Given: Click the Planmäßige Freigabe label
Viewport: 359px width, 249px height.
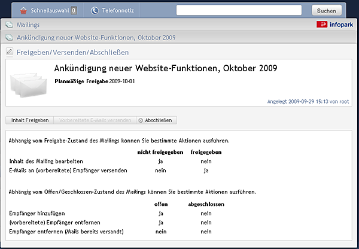Looking at the screenshot, I should click(81, 81).
